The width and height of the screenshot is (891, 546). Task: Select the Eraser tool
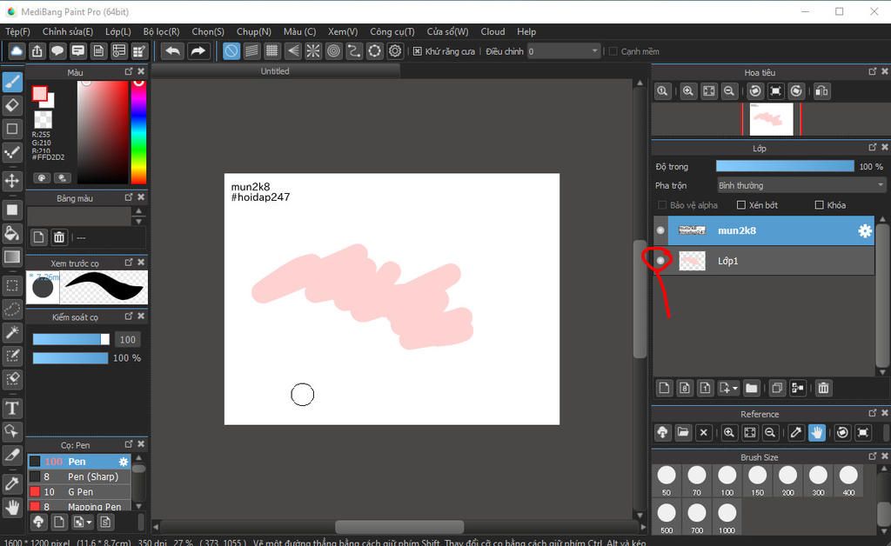[x=12, y=105]
